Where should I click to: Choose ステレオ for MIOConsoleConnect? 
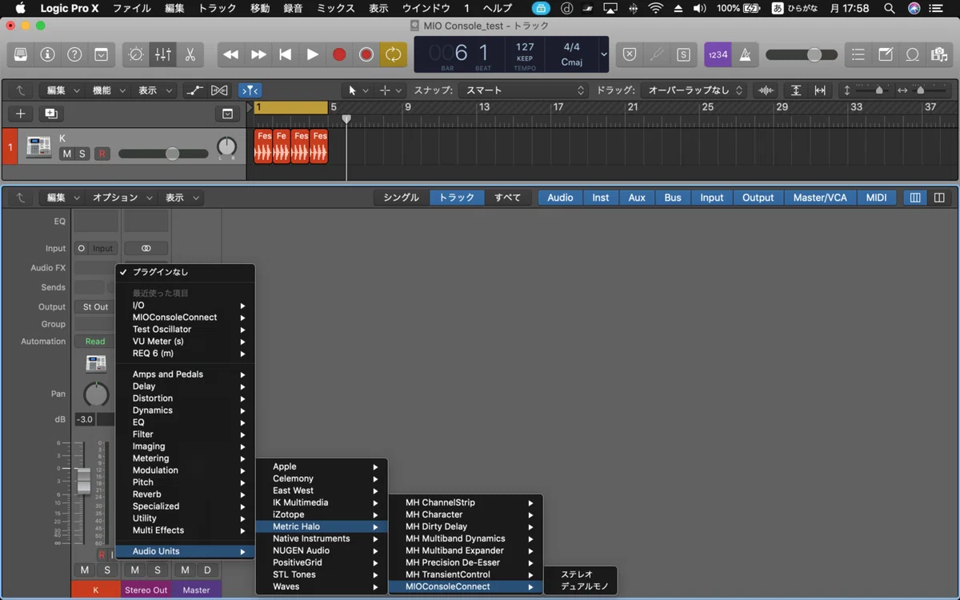click(x=581, y=574)
